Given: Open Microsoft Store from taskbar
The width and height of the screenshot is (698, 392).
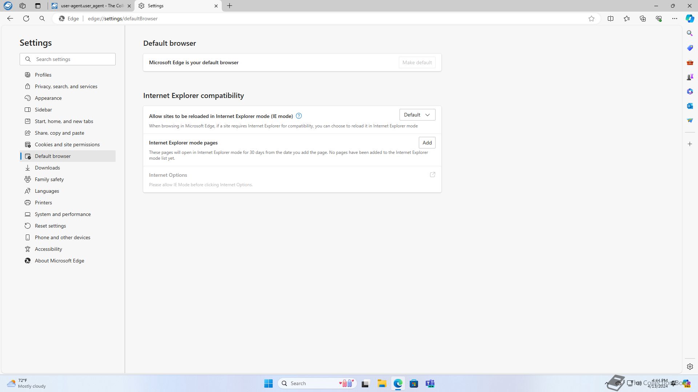Looking at the screenshot, I should pos(414,383).
